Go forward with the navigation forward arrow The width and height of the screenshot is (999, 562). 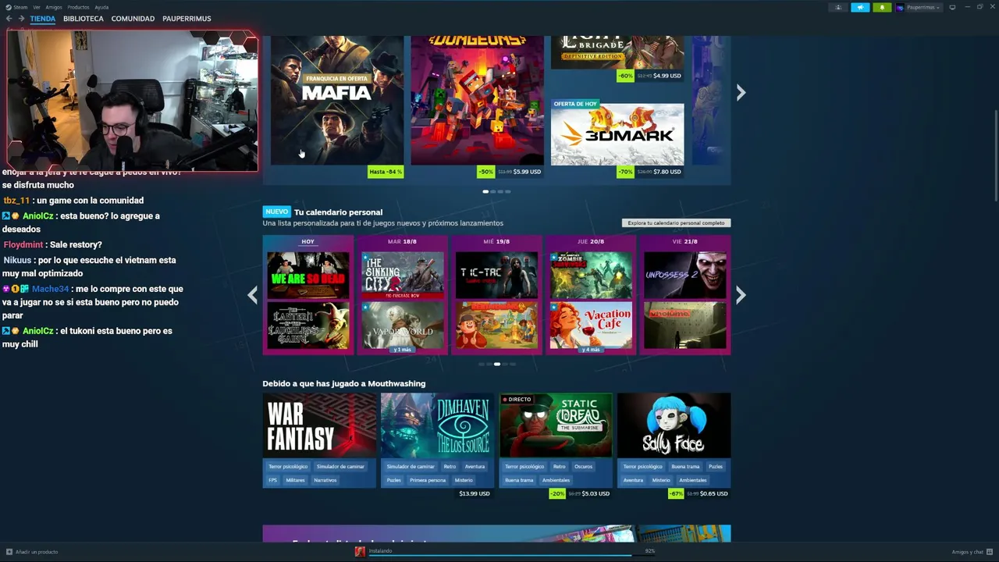tap(21, 19)
